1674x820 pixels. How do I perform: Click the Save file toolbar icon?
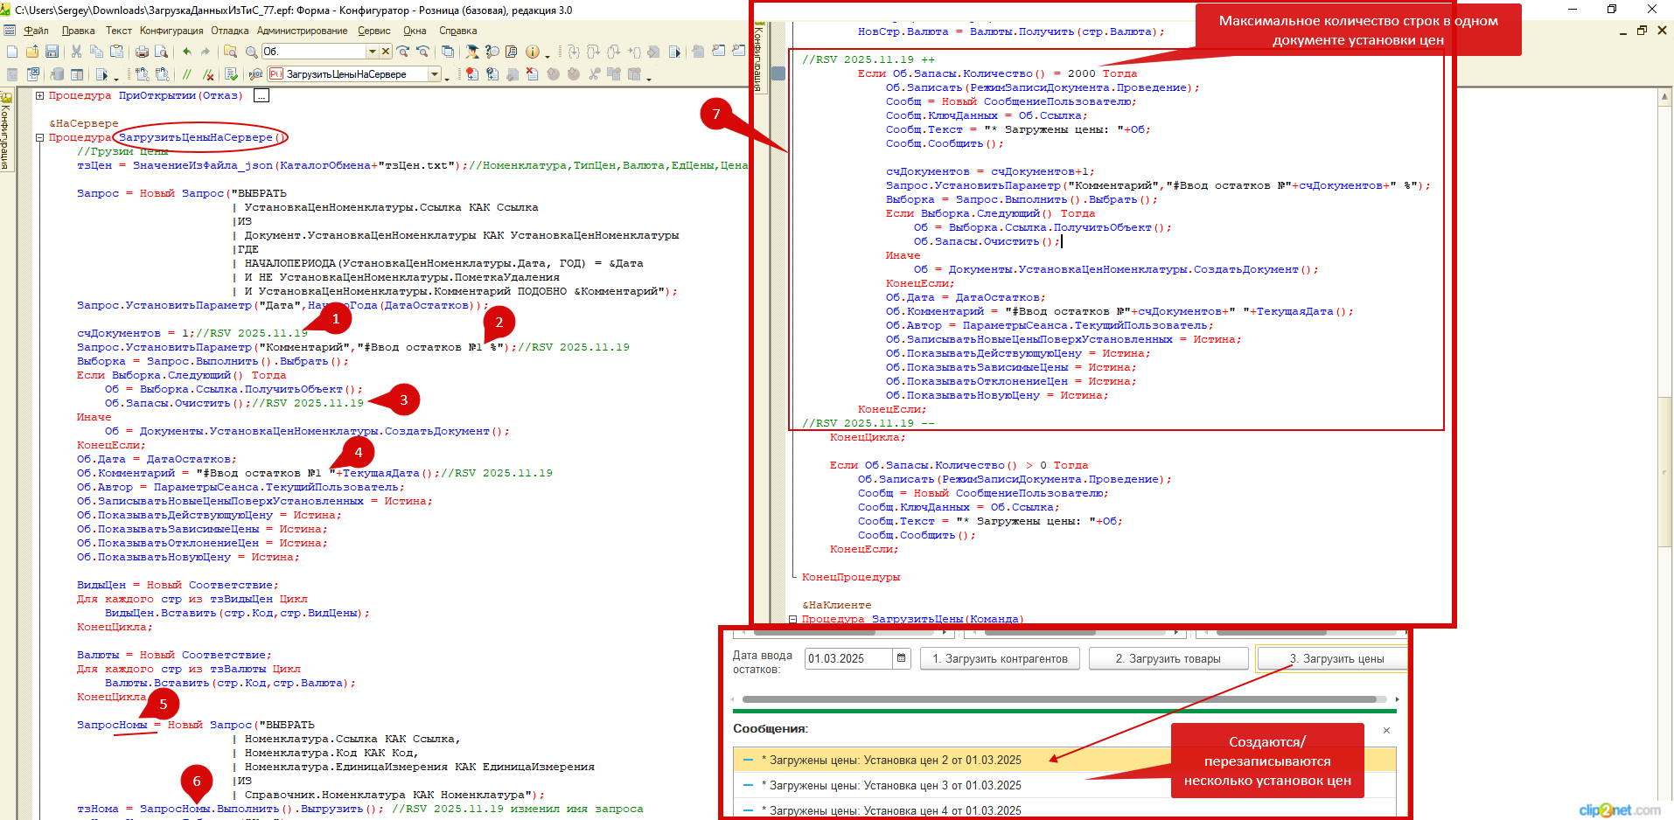(x=52, y=52)
